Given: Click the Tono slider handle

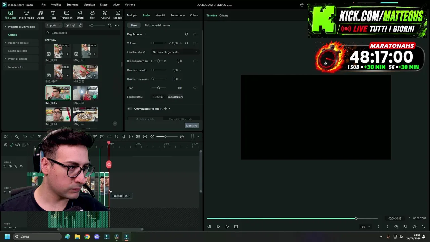Looking at the screenshot, I should pyautogui.click(x=159, y=88).
